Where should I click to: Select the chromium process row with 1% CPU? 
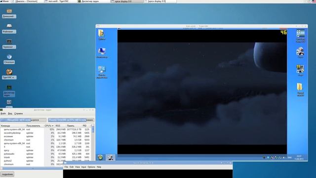[x=46, y=140]
